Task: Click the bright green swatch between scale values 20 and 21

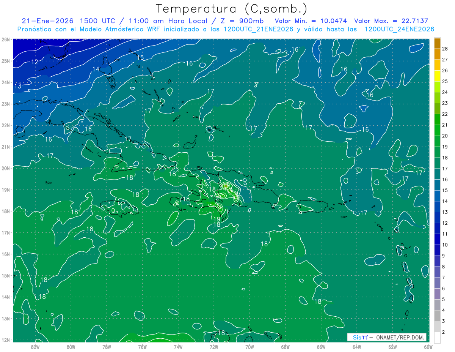Action: click(x=437, y=130)
